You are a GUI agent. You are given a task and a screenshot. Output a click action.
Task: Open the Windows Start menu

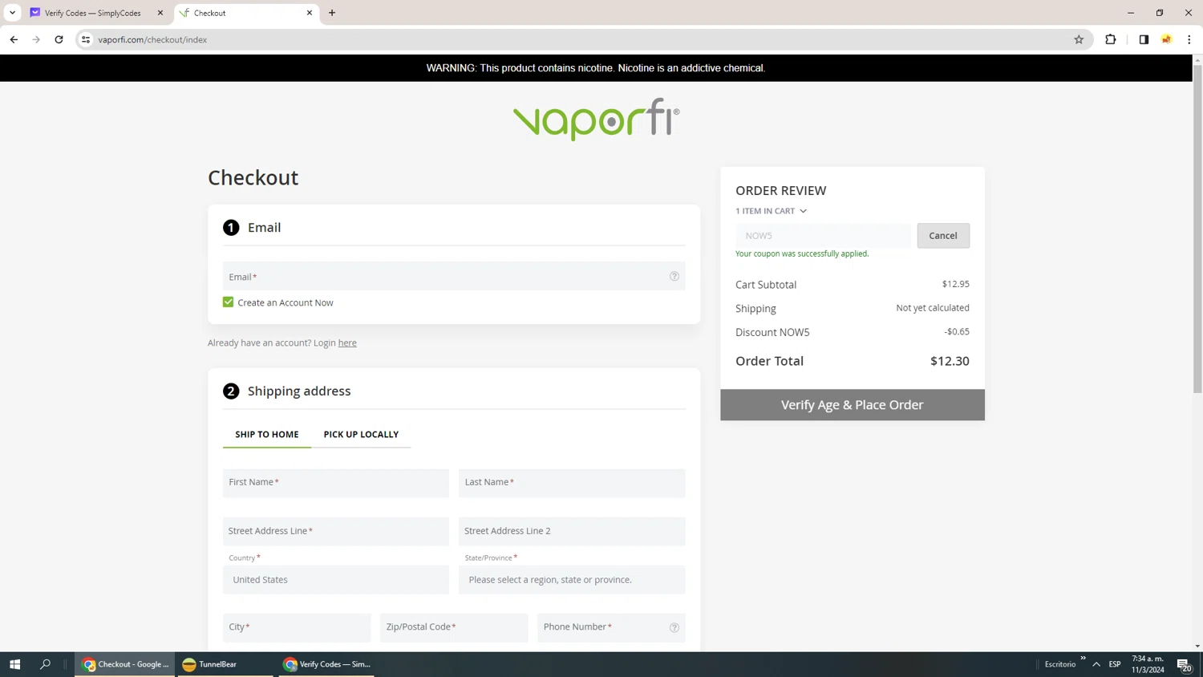(14, 664)
